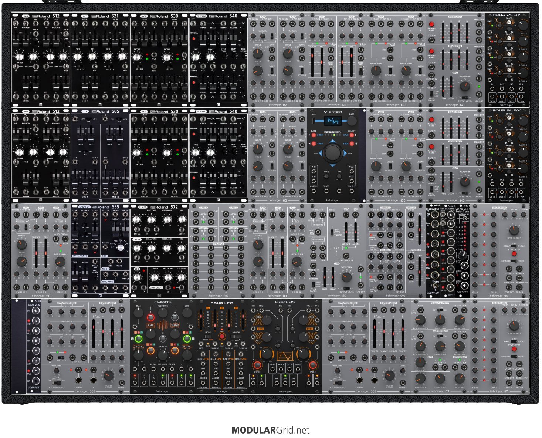Viewport: 542px width, 438px height.
Task: Select the EOR jack on Abacus
Action: tap(253, 384)
